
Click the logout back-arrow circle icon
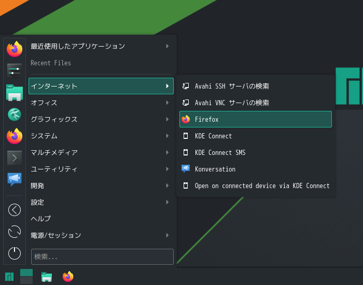coord(15,210)
